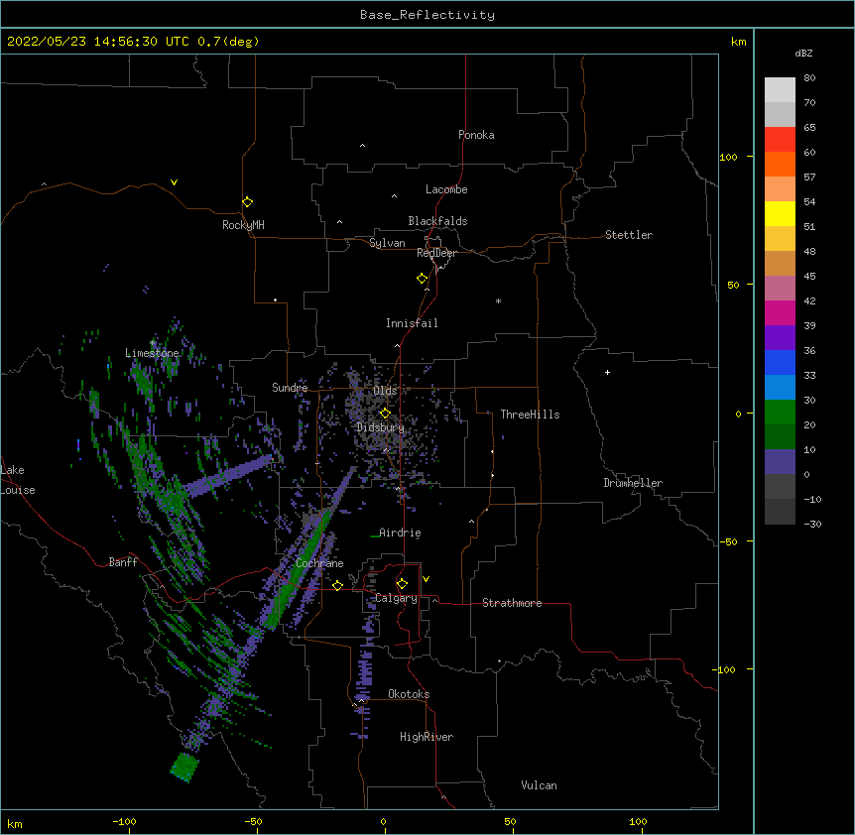Select the Sundre label

coord(290,388)
